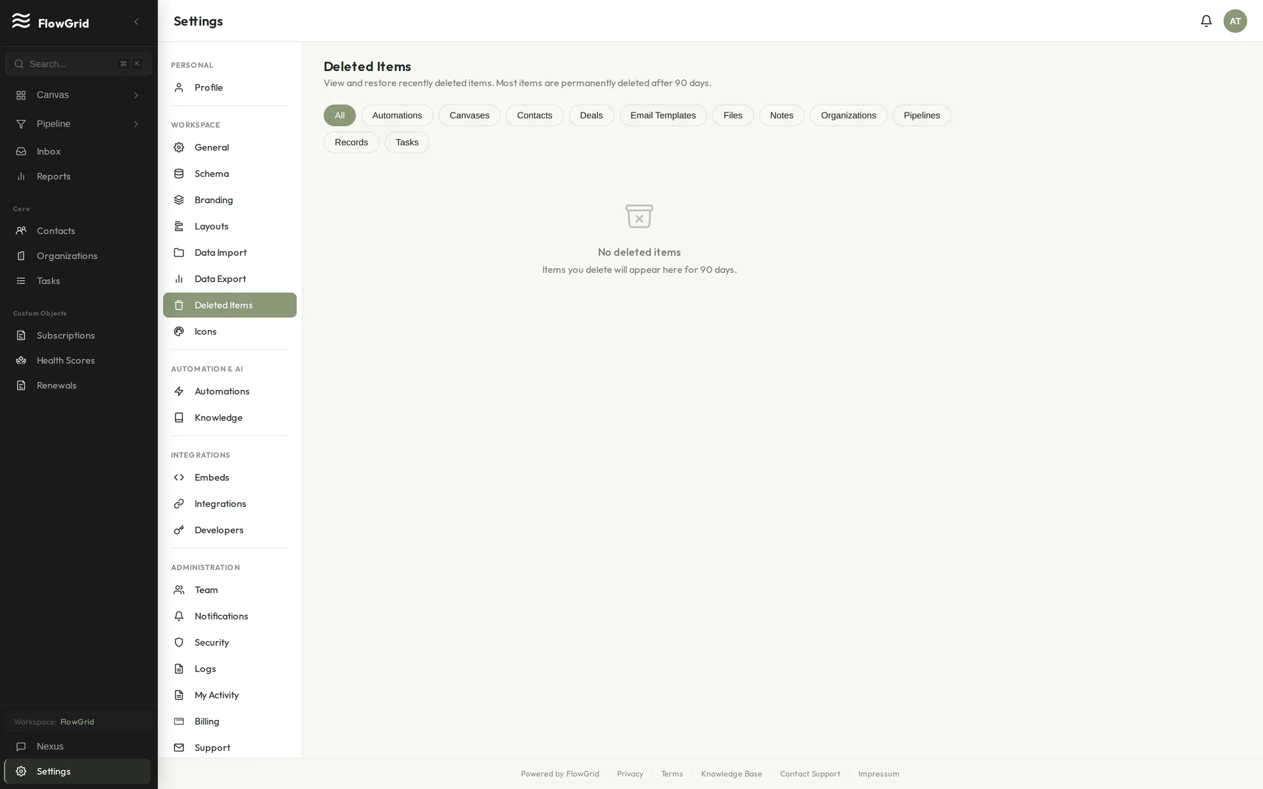Expand the Pipeline submenu chevron
Screen dimensions: 1263x789
tap(136, 124)
